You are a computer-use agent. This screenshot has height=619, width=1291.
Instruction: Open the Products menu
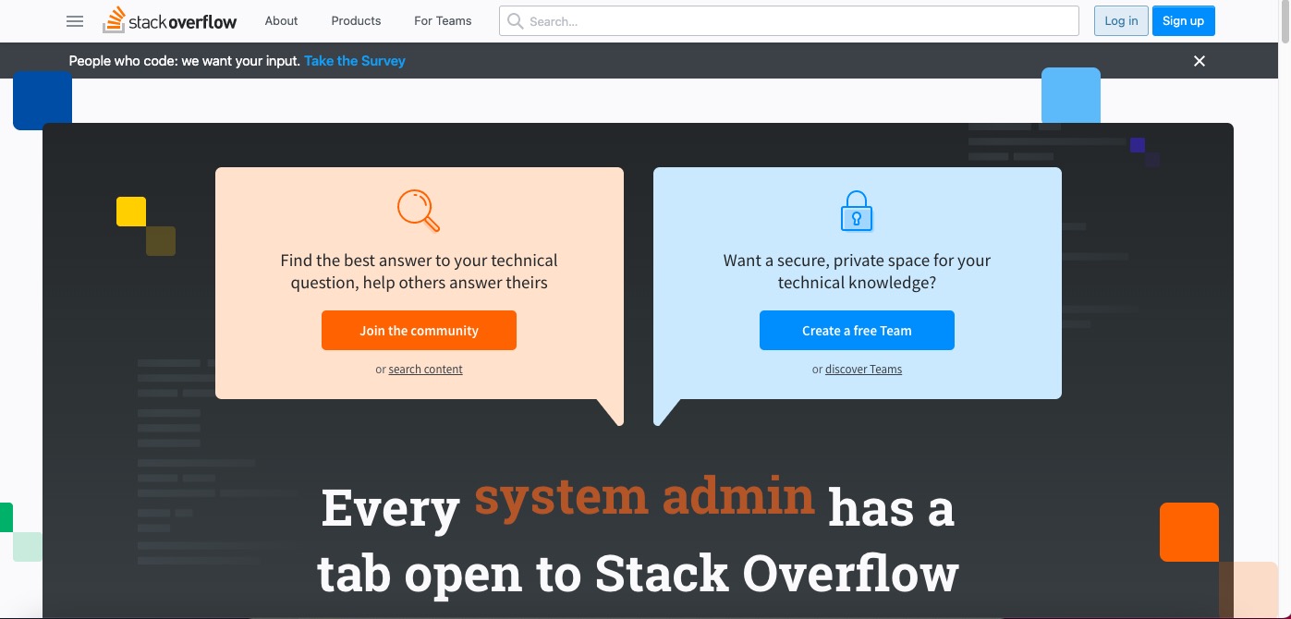356,20
